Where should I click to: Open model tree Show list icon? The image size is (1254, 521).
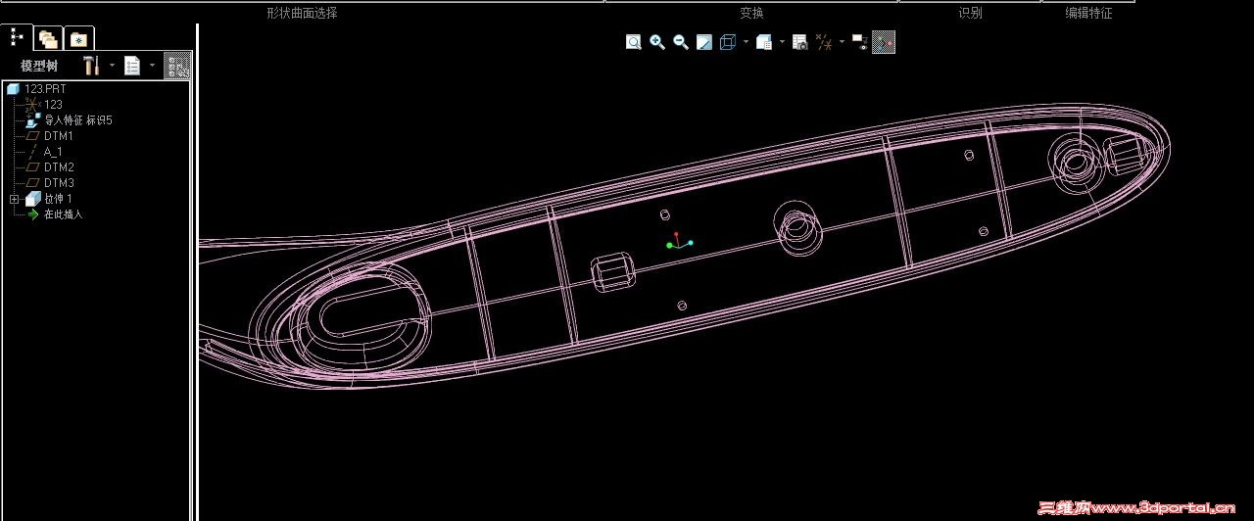click(x=132, y=66)
